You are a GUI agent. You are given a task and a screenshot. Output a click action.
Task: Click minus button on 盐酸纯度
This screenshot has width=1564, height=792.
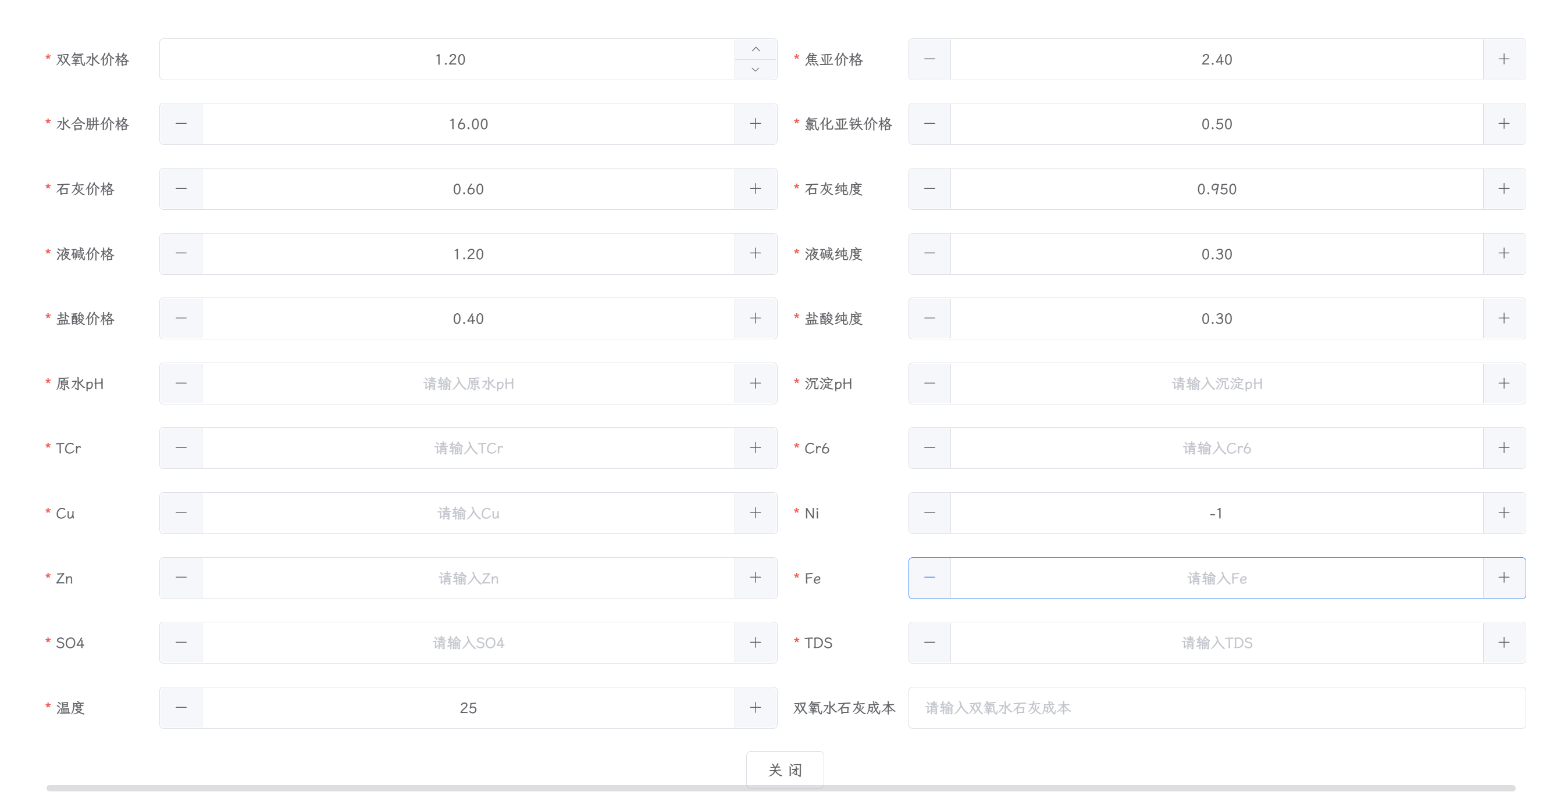point(929,318)
